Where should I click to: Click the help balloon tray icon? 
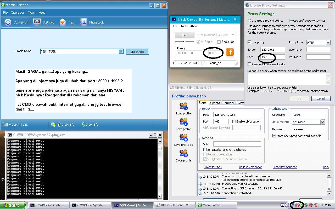pos(282,205)
